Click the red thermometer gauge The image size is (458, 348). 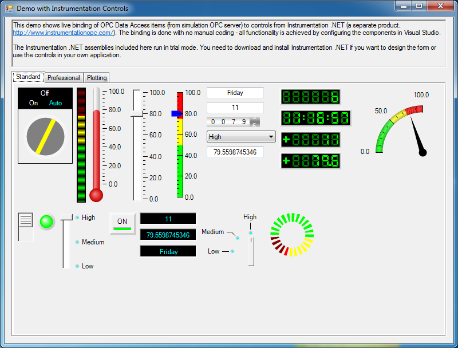point(96,146)
